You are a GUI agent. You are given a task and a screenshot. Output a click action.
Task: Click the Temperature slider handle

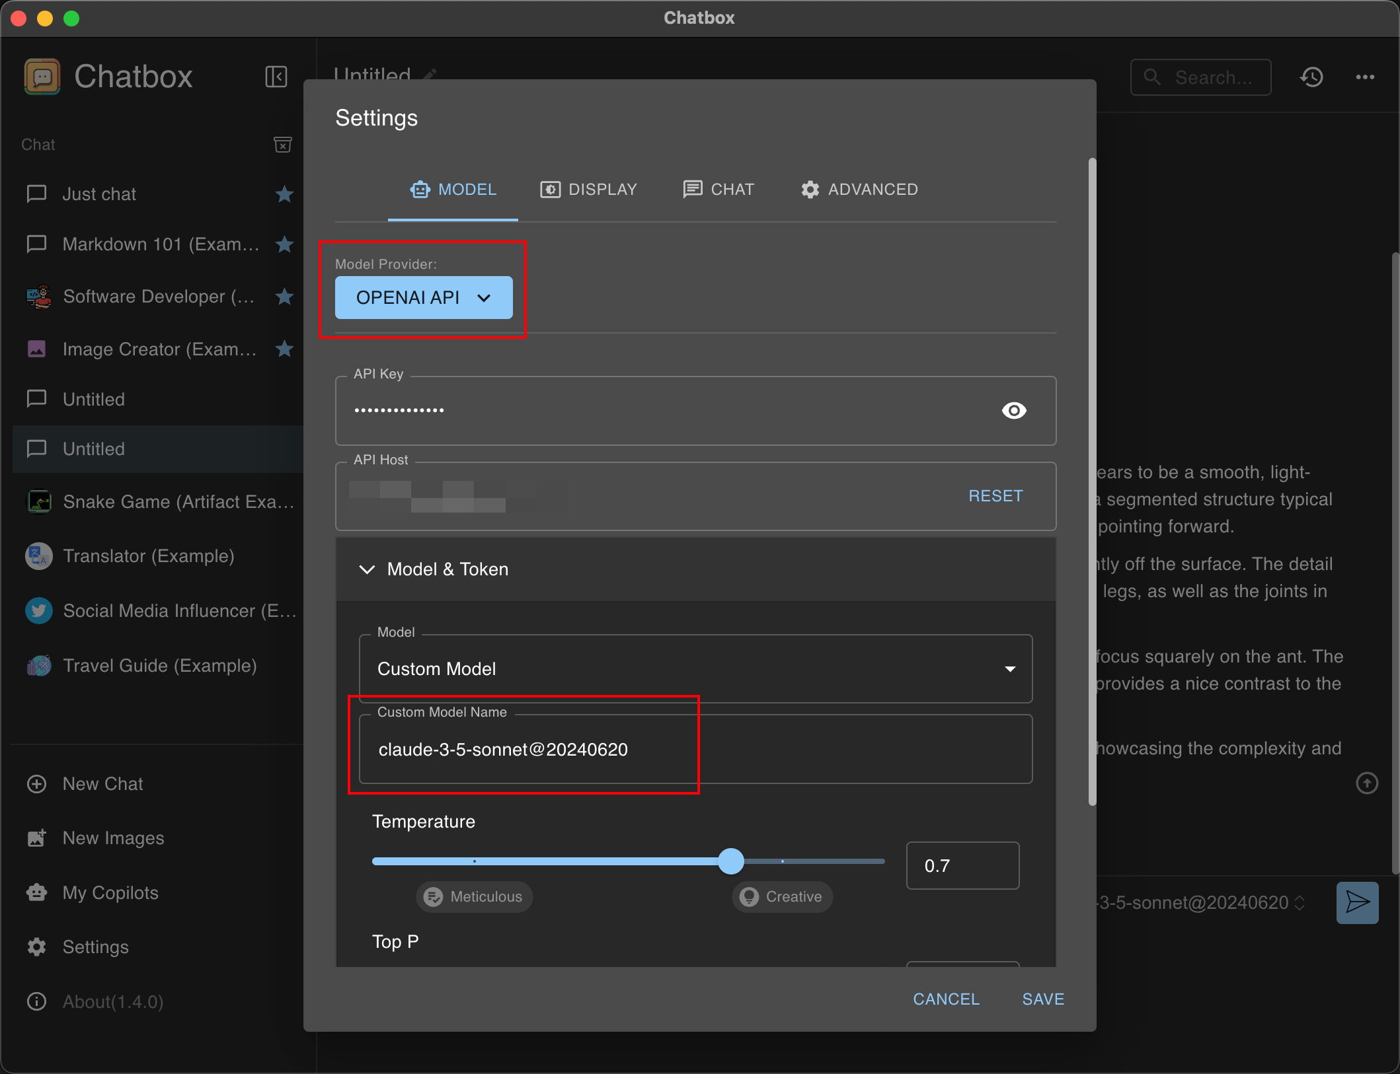tap(731, 861)
